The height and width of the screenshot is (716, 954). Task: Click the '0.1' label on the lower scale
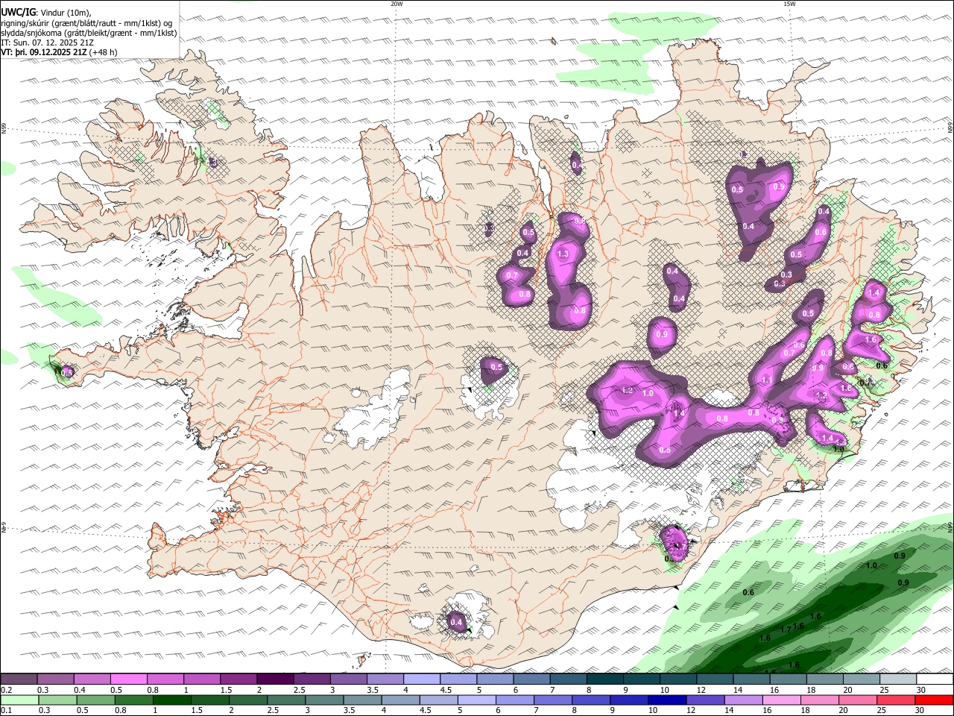point(7,710)
